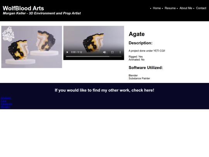Viewport: 209px width, 157px height.
Task: Open the video's three-dot options menu
Action: click(120, 52)
